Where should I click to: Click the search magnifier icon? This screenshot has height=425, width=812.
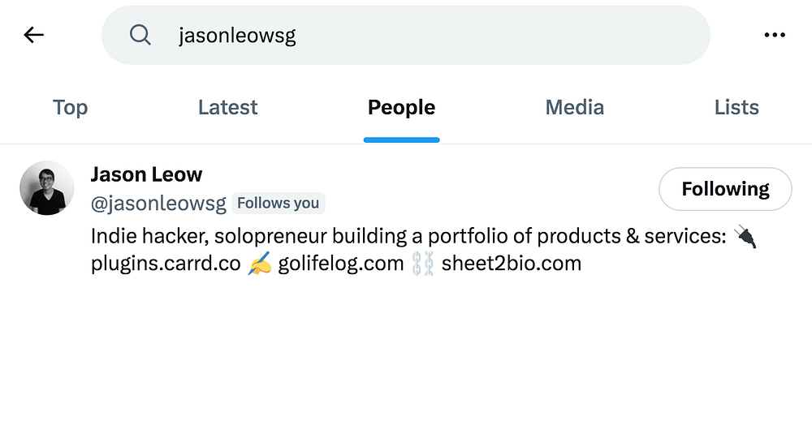140,35
